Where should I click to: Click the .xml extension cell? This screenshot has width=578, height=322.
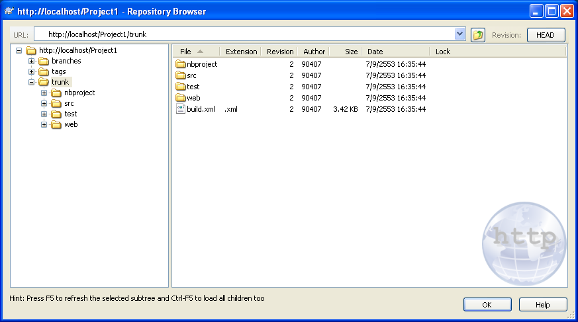(231, 109)
